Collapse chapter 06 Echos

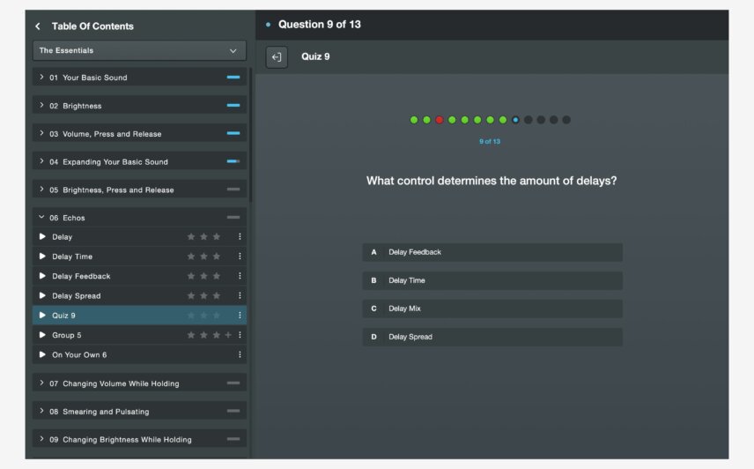(41, 218)
